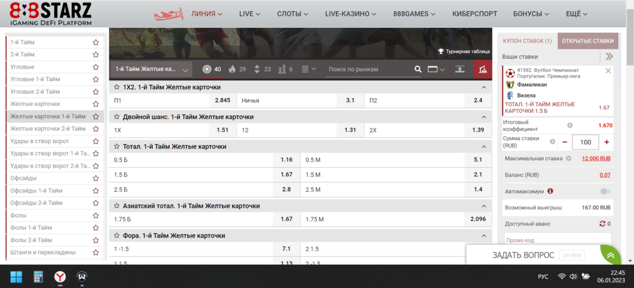
Task: Collapse the Фора market section
Action: (484, 235)
